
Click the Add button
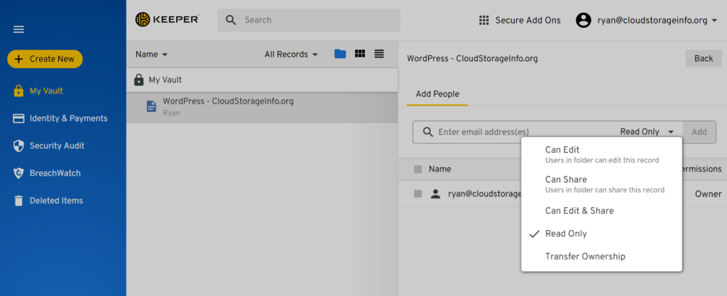coord(699,132)
